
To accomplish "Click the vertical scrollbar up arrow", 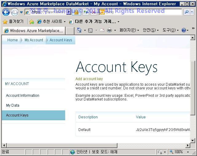I will (x=192, y=38).
